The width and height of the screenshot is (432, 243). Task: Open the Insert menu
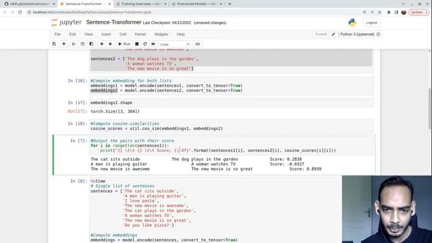[x=106, y=34]
